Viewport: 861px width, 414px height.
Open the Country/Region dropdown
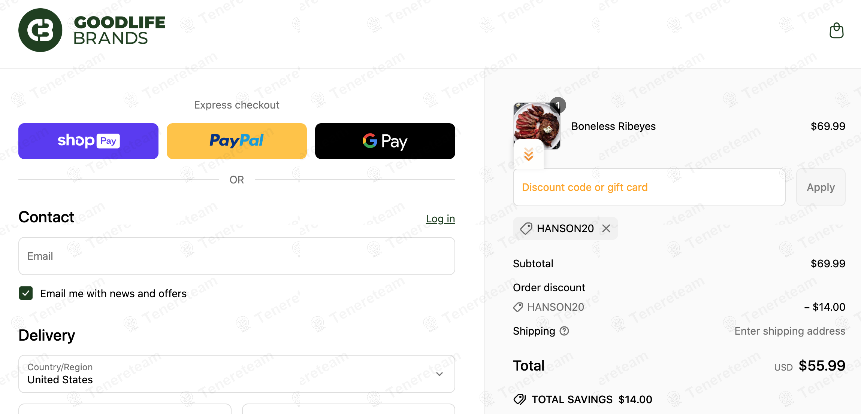(237, 374)
